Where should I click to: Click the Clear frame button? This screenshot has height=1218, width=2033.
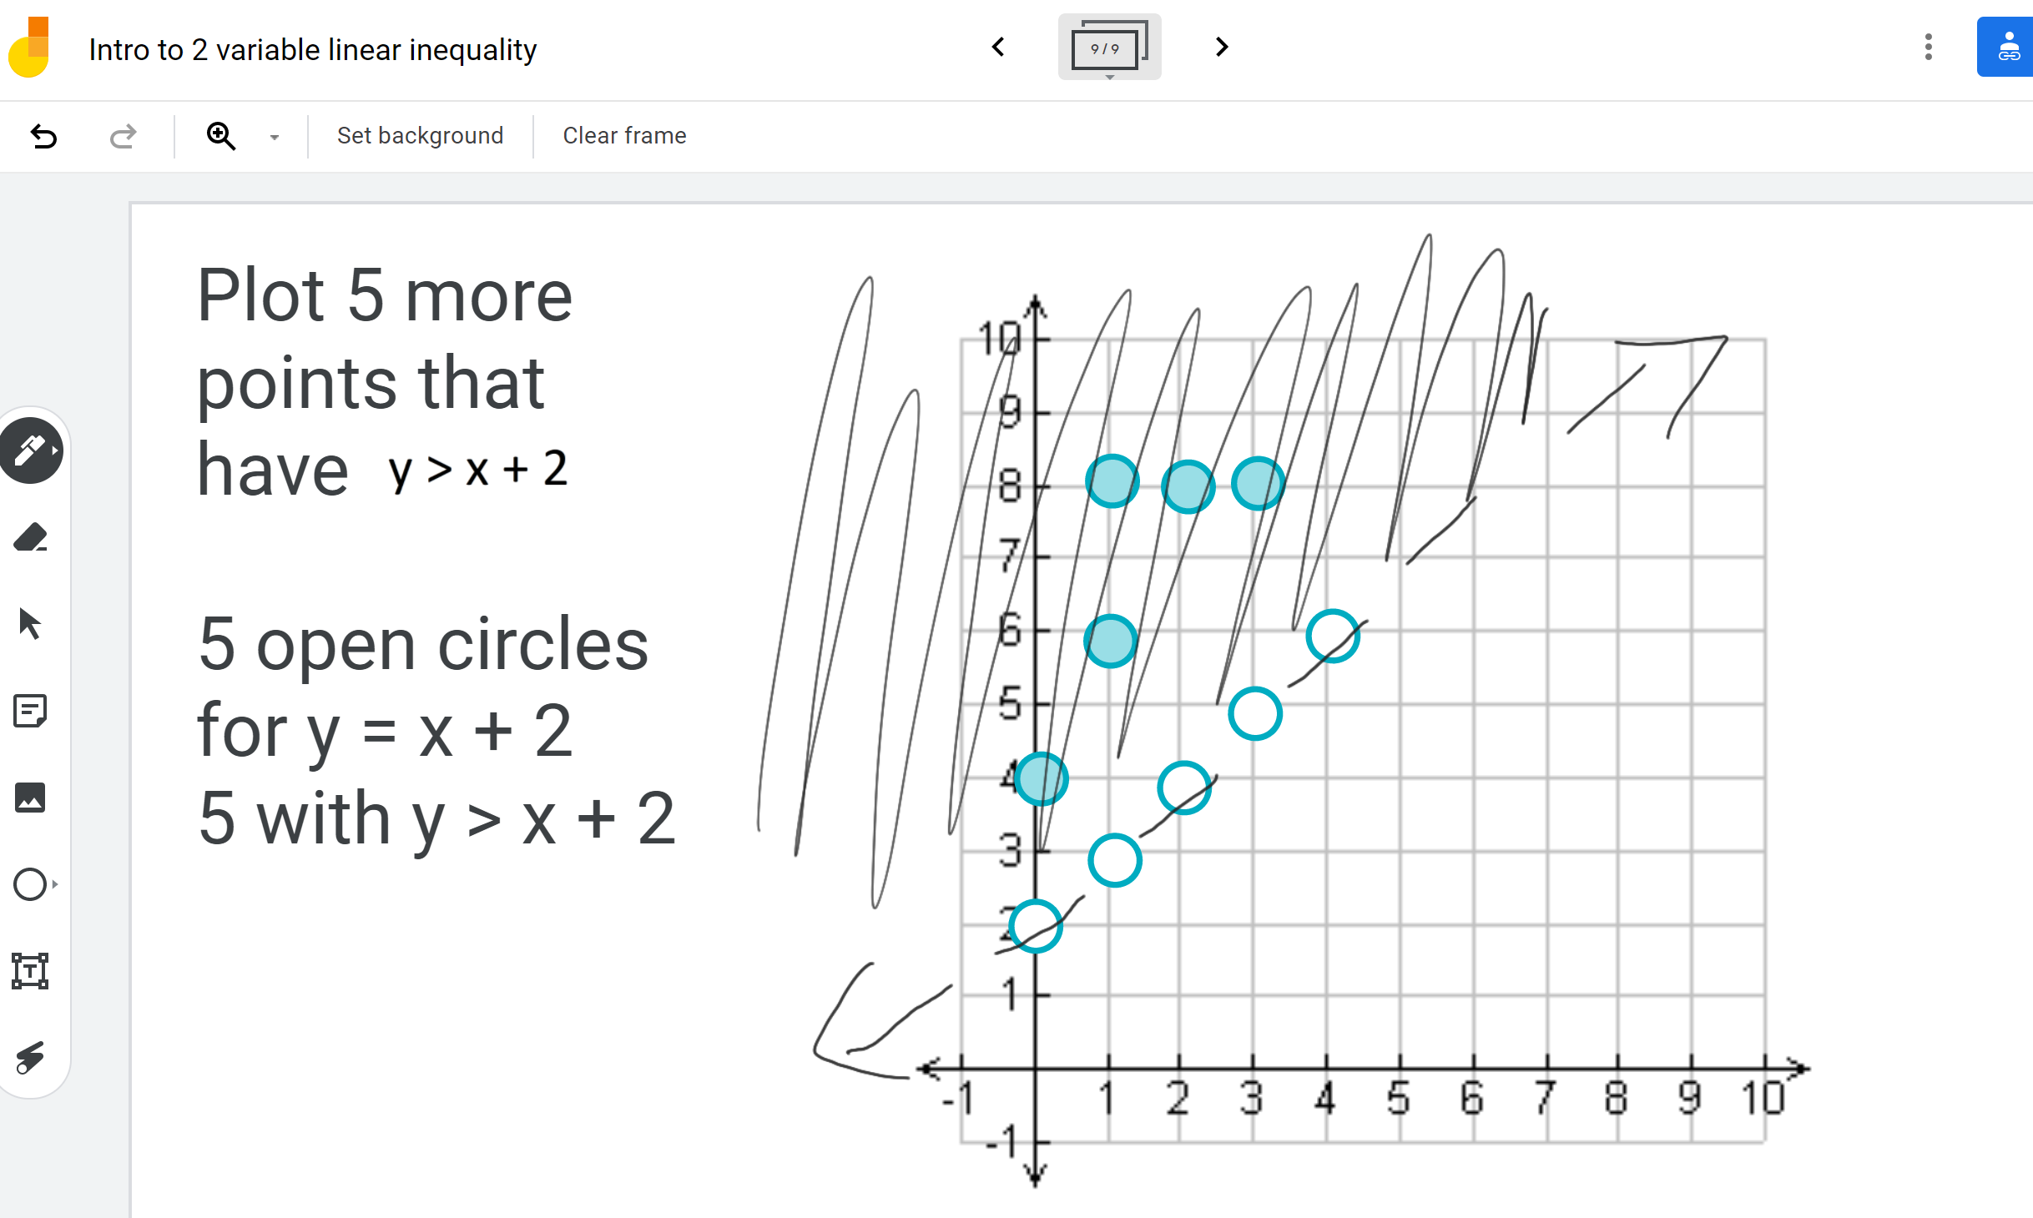coord(623,135)
